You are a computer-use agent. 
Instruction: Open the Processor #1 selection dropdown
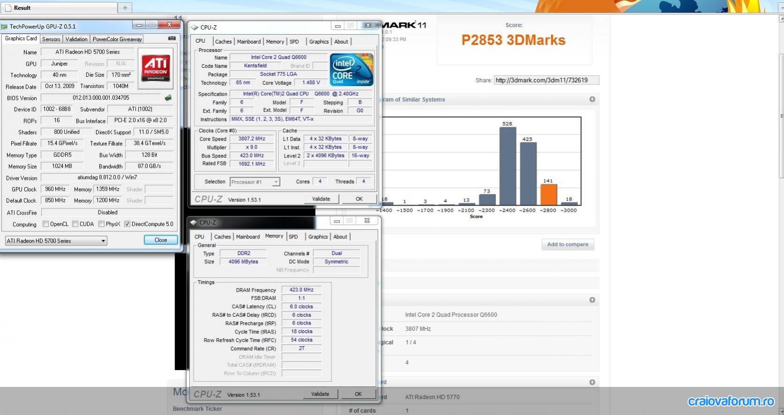255,182
